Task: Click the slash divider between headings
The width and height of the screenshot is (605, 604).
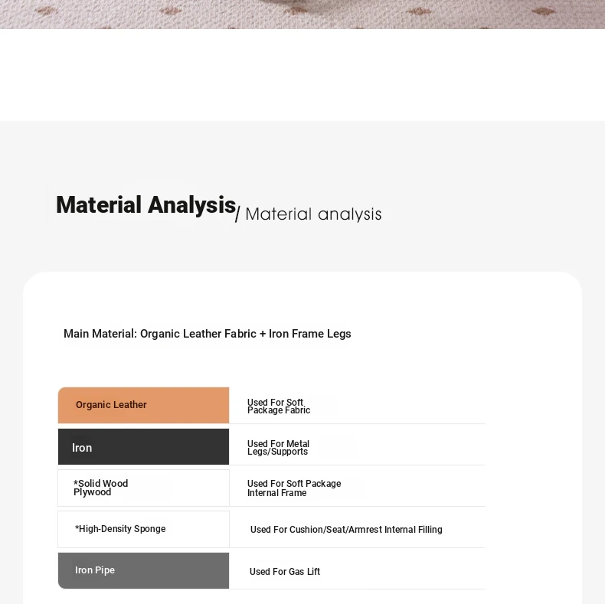Action: 237,214
